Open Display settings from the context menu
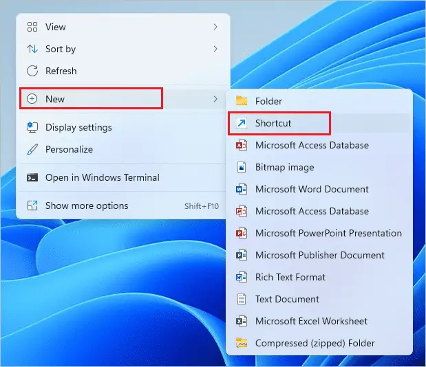Viewport: 426px width, 367px height. (x=123, y=127)
